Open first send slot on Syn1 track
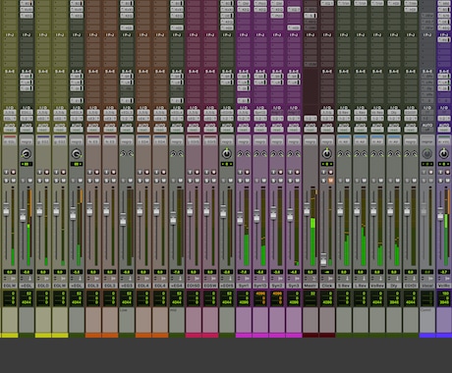 tap(244, 77)
